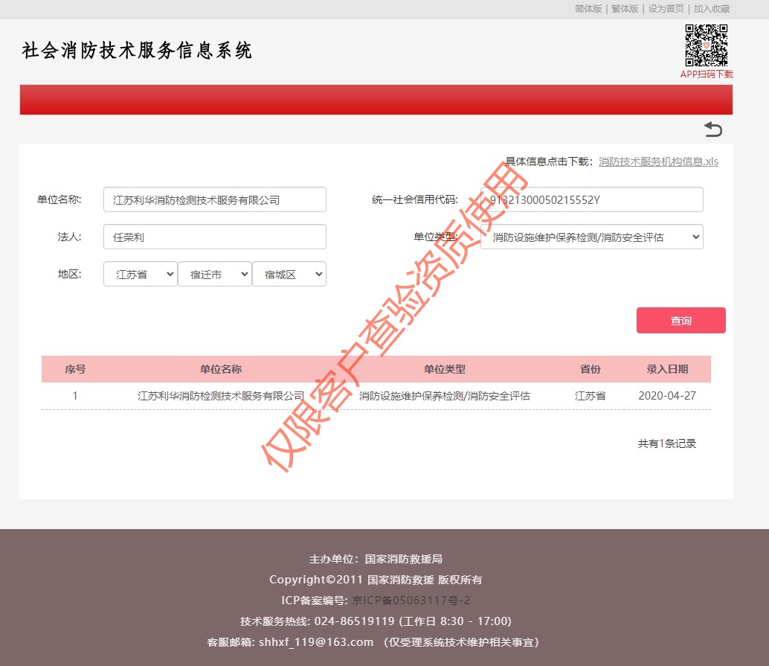Click the APP download QR code
Image resolution: width=769 pixels, height=666 pixels.
pyautogui.click(x=706, y=45)
